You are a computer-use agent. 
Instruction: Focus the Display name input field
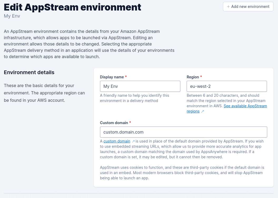click(140, 86)
